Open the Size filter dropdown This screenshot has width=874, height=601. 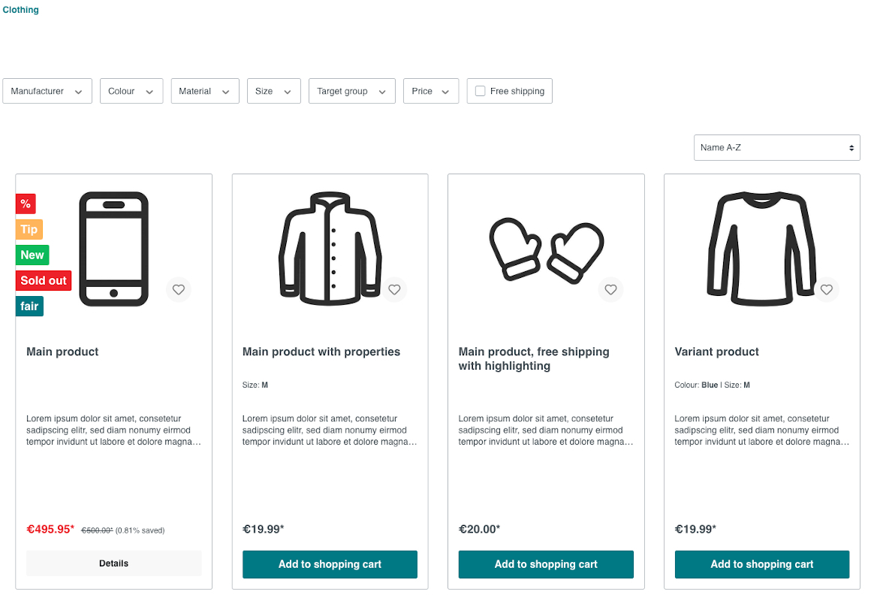[273, 91]
